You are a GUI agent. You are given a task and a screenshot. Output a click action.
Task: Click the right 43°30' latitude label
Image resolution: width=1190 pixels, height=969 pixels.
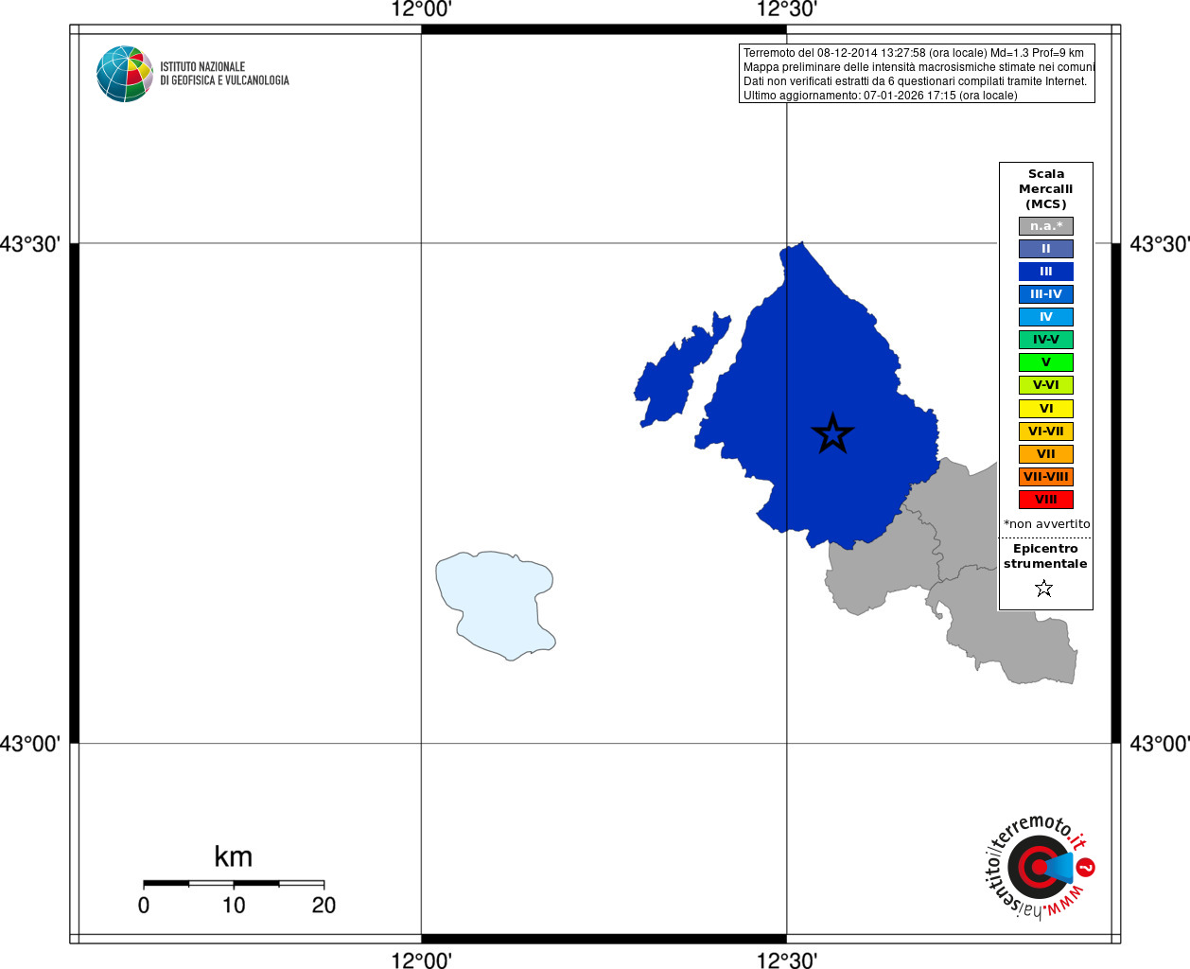pyautogui.click(x=1160, y=244)
